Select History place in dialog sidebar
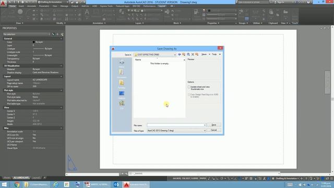The image size is (334, 188). 122,63
